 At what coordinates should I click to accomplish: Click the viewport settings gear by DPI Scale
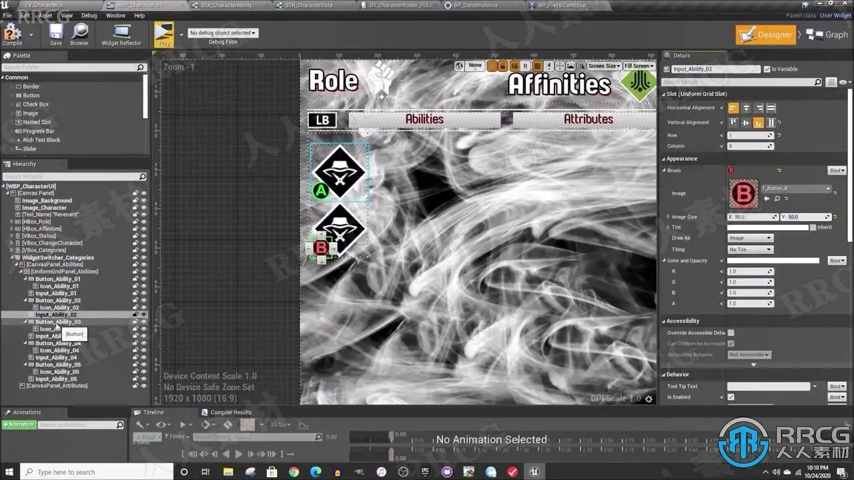pyautogui.click(x=649, y=399)
